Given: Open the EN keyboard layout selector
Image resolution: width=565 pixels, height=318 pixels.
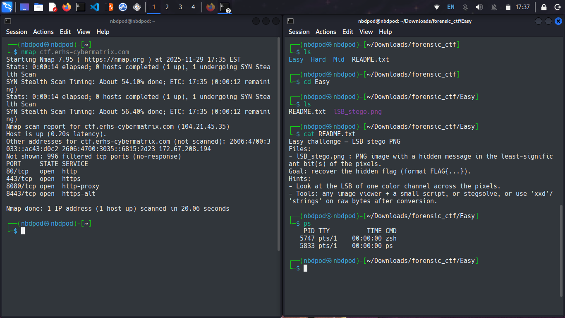Looking at the screenshot, I should [x=451, y=7].
